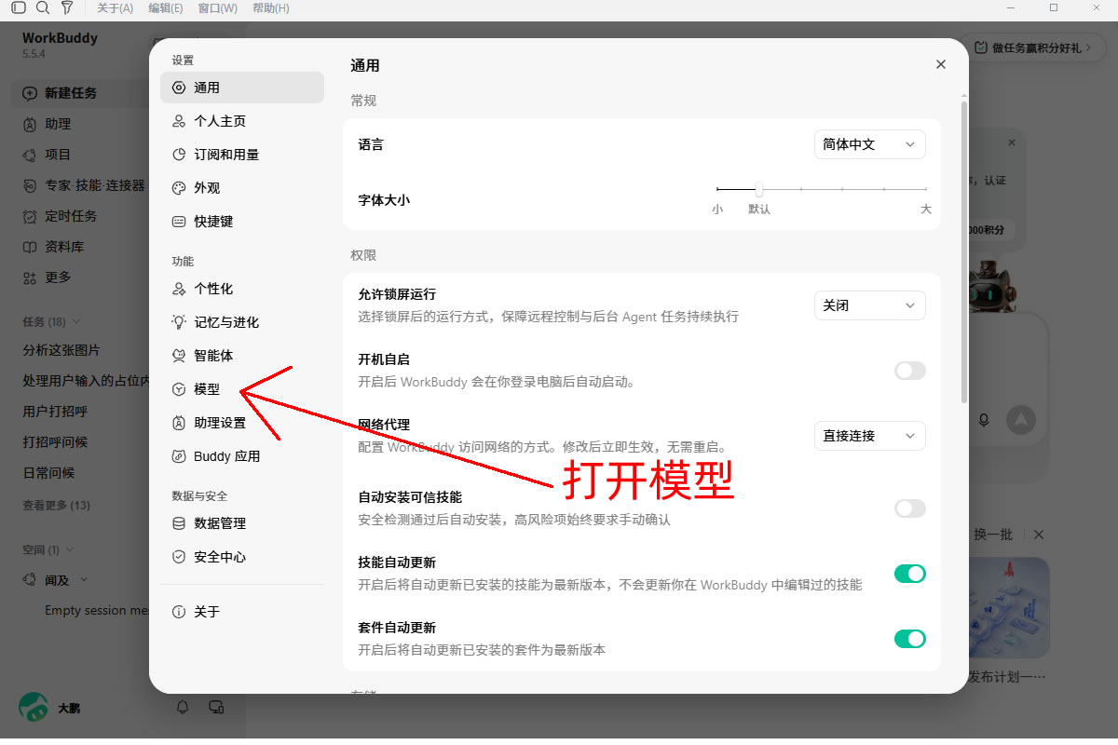Open 订阅和用量 settings page

tap(242, 155)
